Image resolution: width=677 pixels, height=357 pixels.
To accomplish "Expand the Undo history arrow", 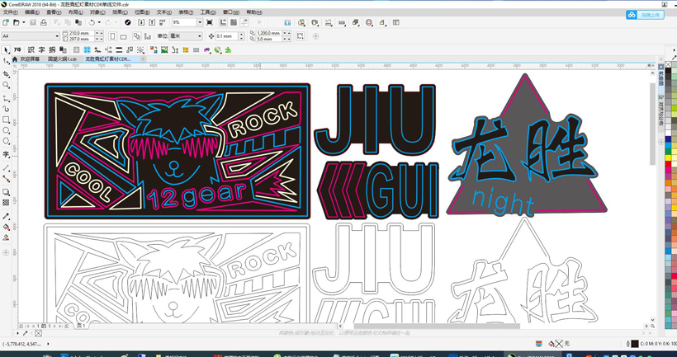I will (x=99, y=22).
